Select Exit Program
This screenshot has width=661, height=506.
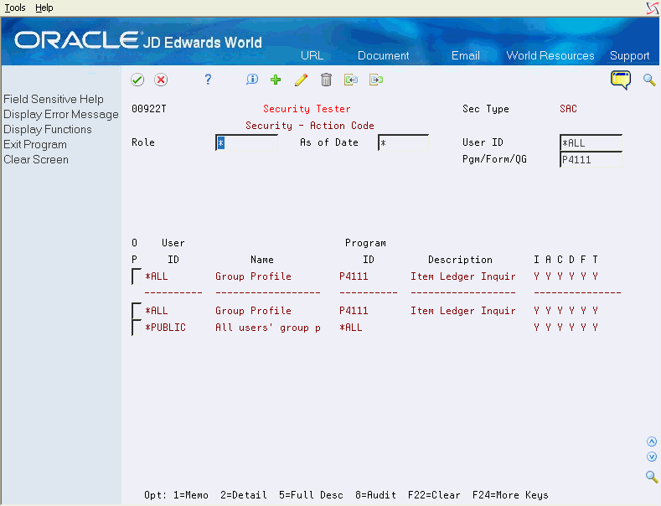coord(35,145)
